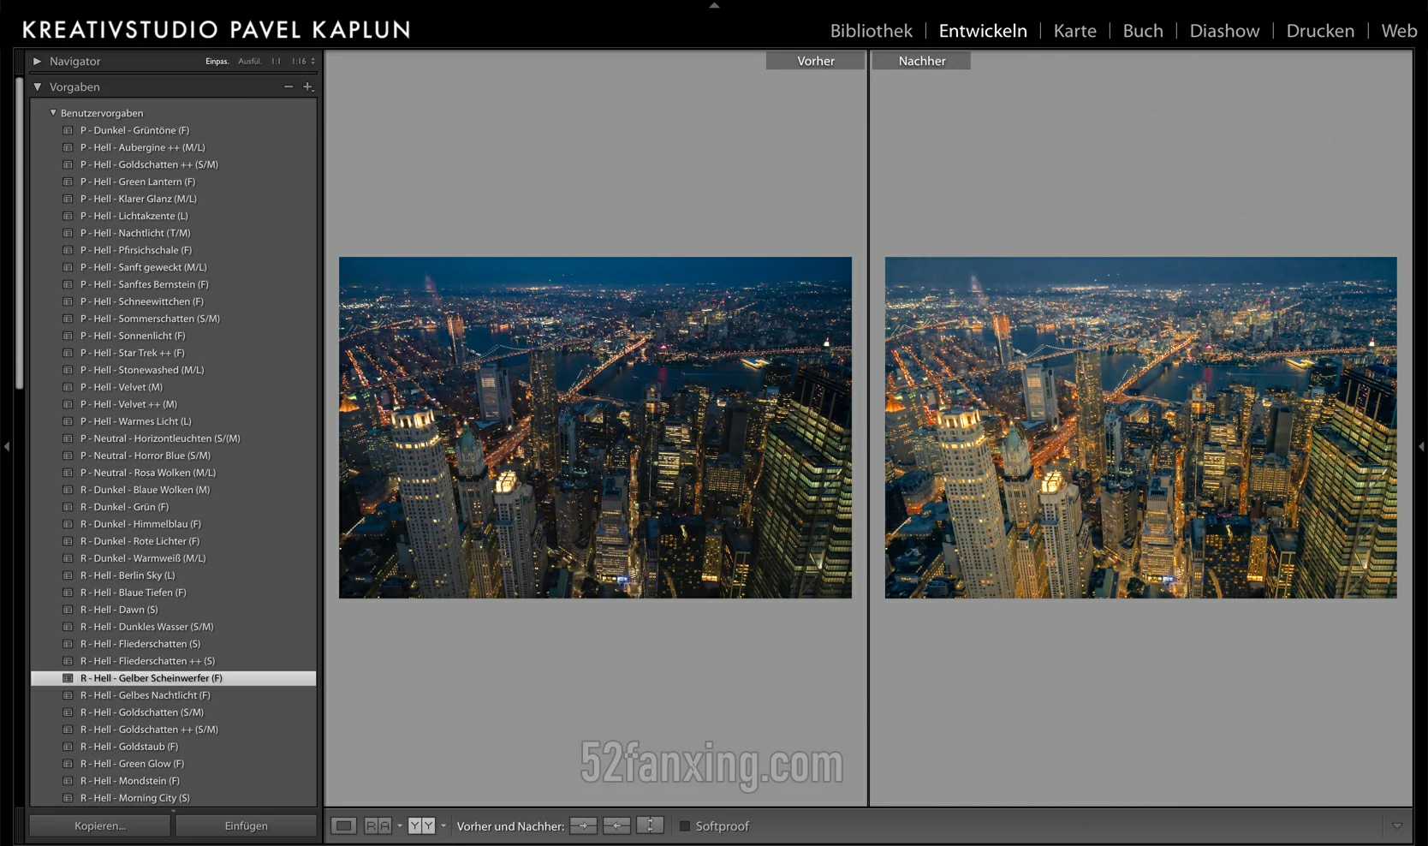This screenshot has height=846, width=1428.
Task: Toggle the top module bar collapse arrow
Action: [714, 5]
